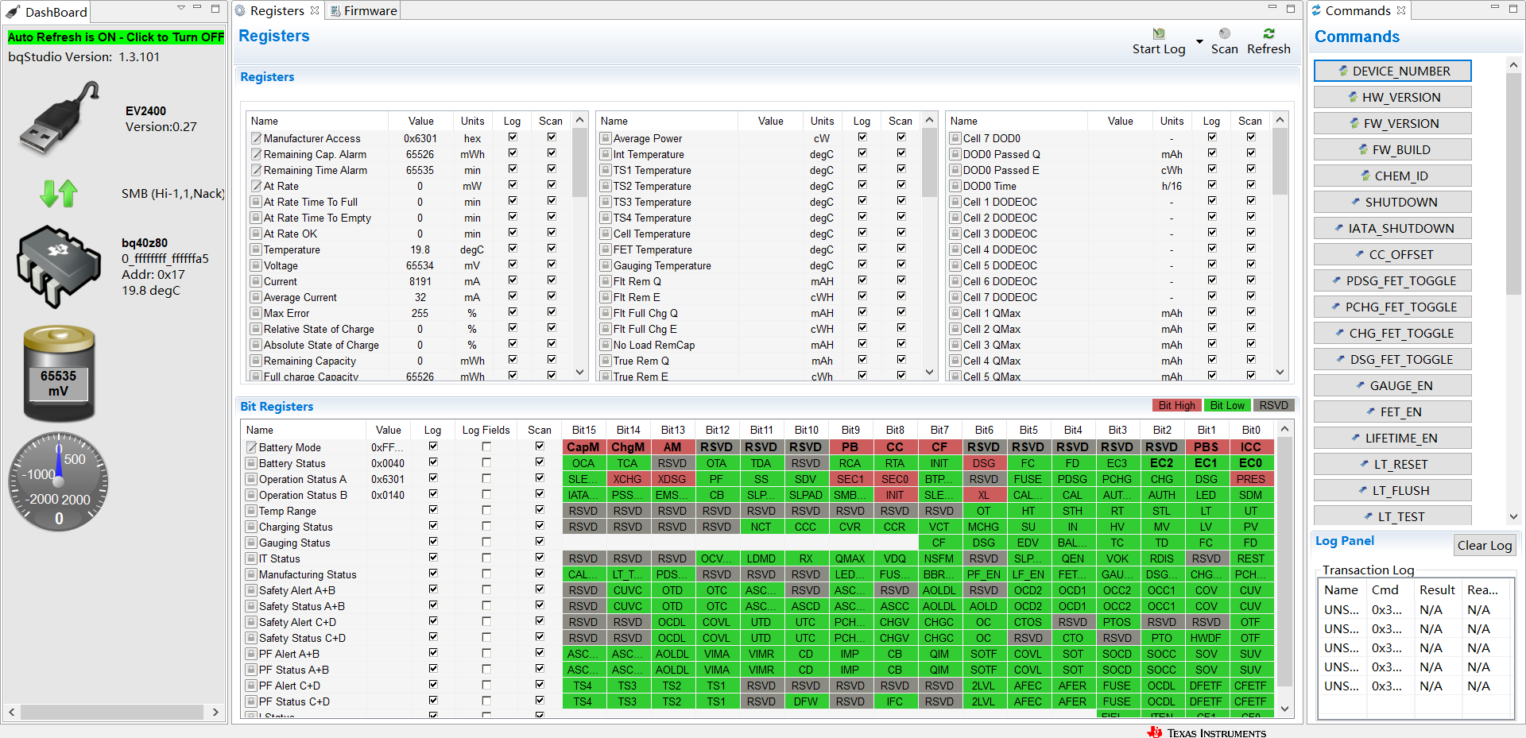1526x738 pixels.
Task: Click the Scan icon in Registers toolbar
Action: 1225,34
